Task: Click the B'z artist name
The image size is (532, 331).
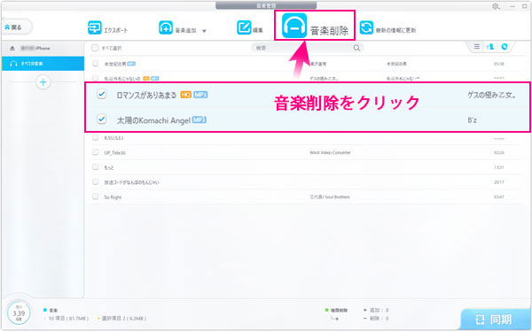Action: coord(472,120)
